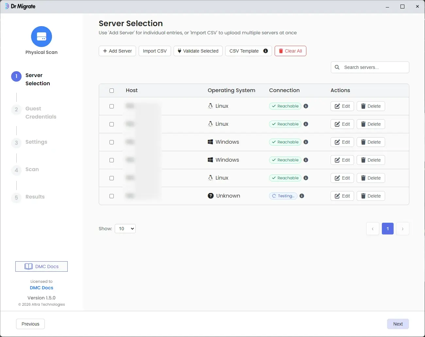The height and width of the screenshot is (337, 425).
Task: Click the Unknown operating system label
Action: point(228,196)
